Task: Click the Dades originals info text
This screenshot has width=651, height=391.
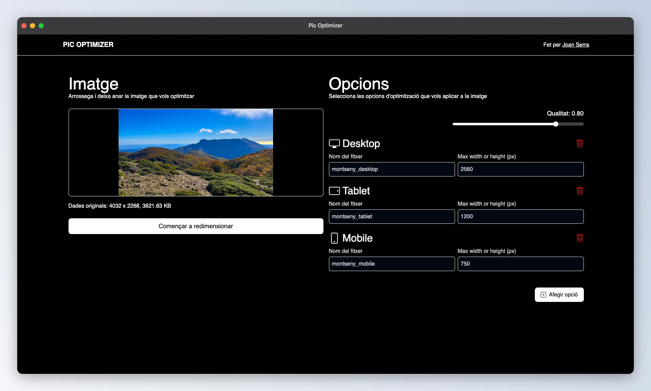Action: pyautogui.click(x=120, y=206)
